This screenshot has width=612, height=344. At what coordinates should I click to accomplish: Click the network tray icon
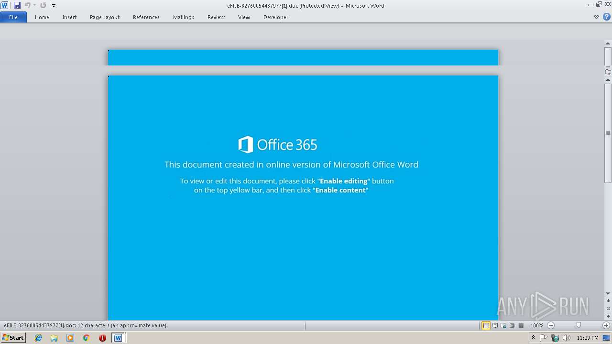pyautogui.click(x=555, y=338)
